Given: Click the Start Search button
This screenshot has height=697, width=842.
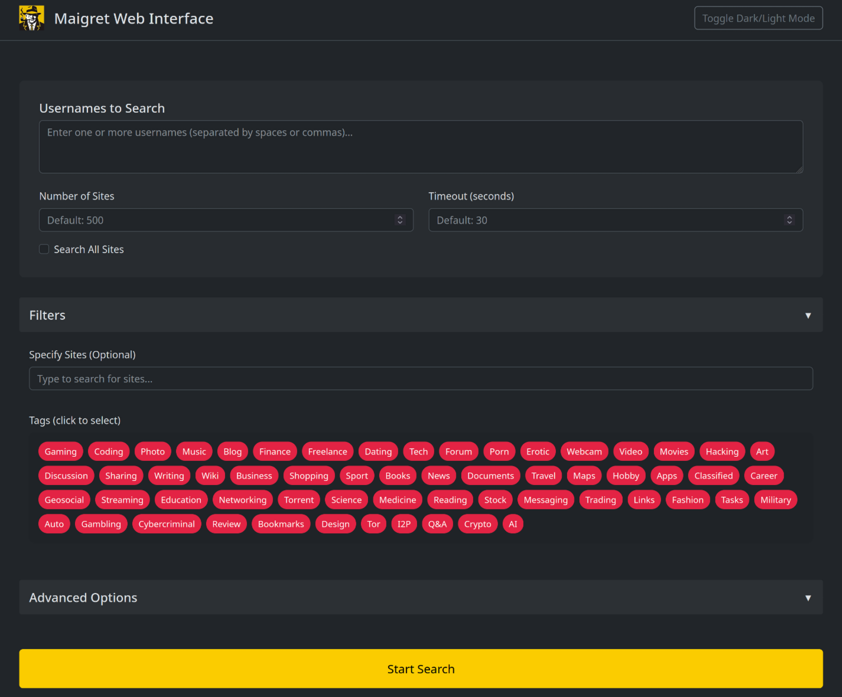Looking at the screenshot, I should (421, 668).
